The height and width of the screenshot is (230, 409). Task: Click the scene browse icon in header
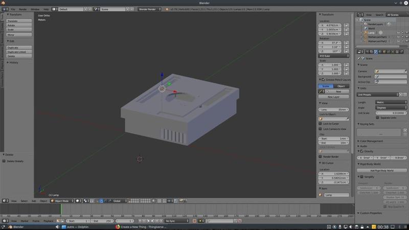[x=96, y=9]
